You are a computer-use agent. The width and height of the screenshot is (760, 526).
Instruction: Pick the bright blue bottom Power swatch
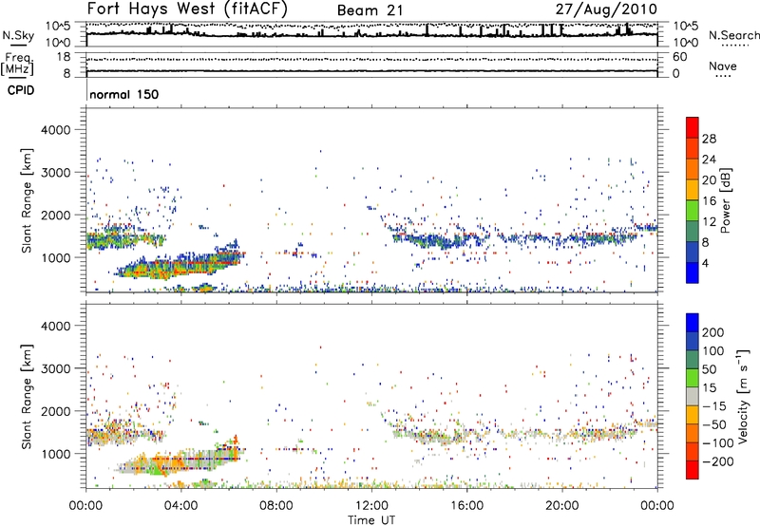pos(693,272)
